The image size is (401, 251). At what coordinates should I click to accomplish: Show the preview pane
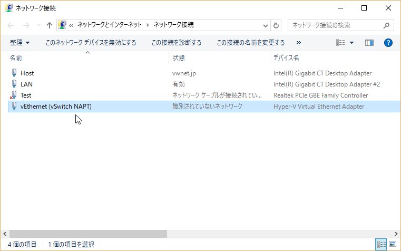coord(369,43)
